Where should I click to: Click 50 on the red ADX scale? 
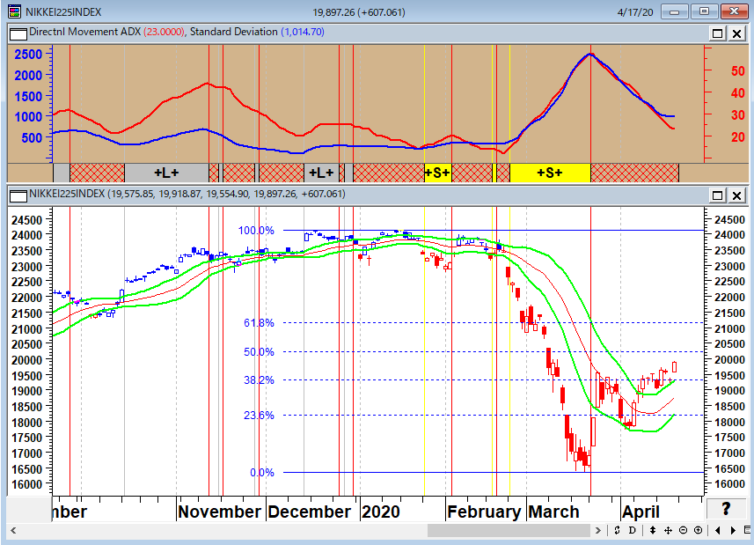pos(737,71)
